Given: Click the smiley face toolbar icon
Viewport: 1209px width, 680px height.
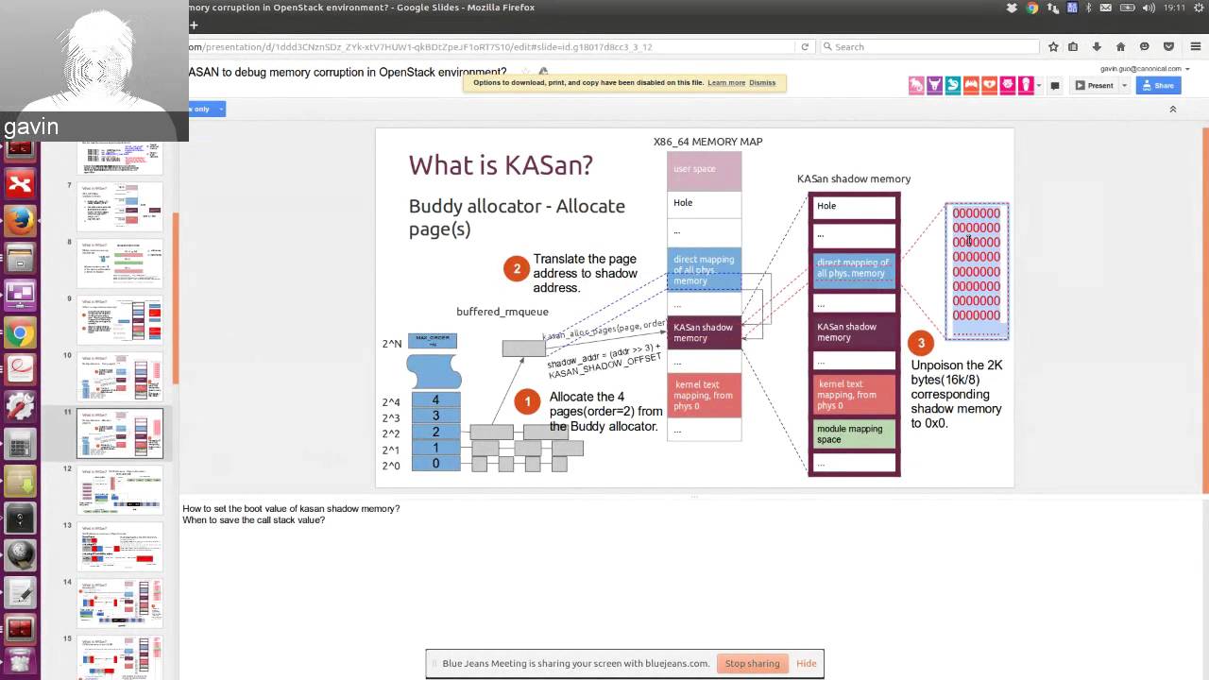Looking at the screenshot, I should pos(1144,46).
